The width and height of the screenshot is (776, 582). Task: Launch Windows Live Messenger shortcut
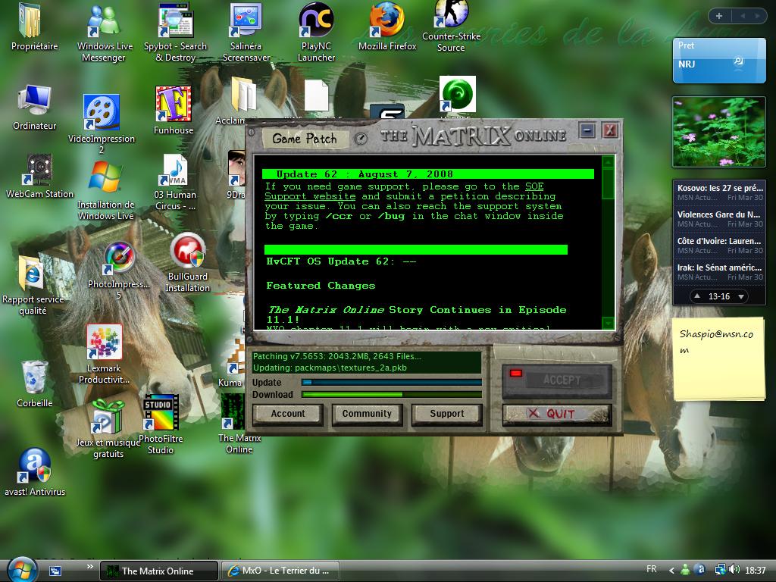pyautogui.click(x=105, y=32)
